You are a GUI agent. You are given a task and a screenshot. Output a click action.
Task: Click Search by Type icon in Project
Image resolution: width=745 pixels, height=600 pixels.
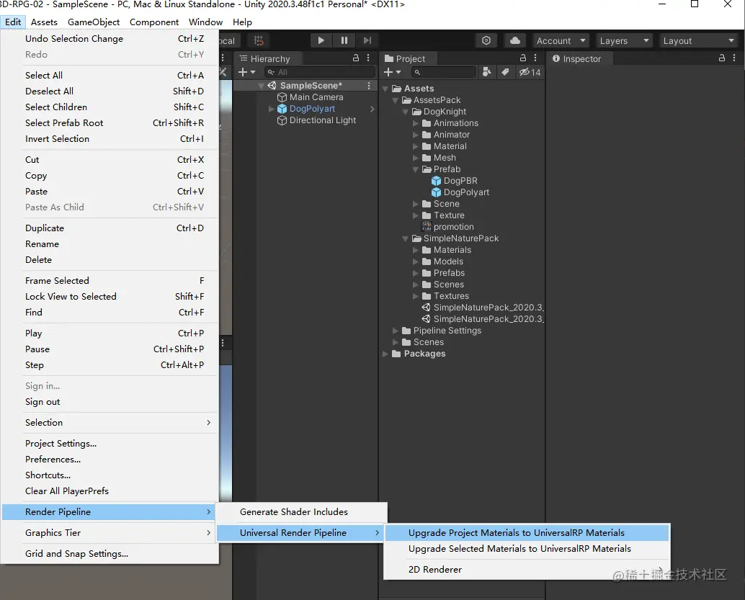click(486, 72)
